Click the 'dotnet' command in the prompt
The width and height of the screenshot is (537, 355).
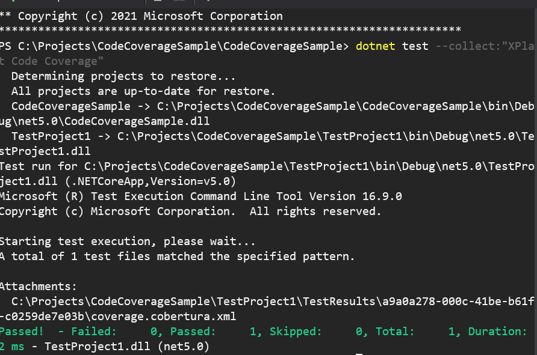[376, 46]
